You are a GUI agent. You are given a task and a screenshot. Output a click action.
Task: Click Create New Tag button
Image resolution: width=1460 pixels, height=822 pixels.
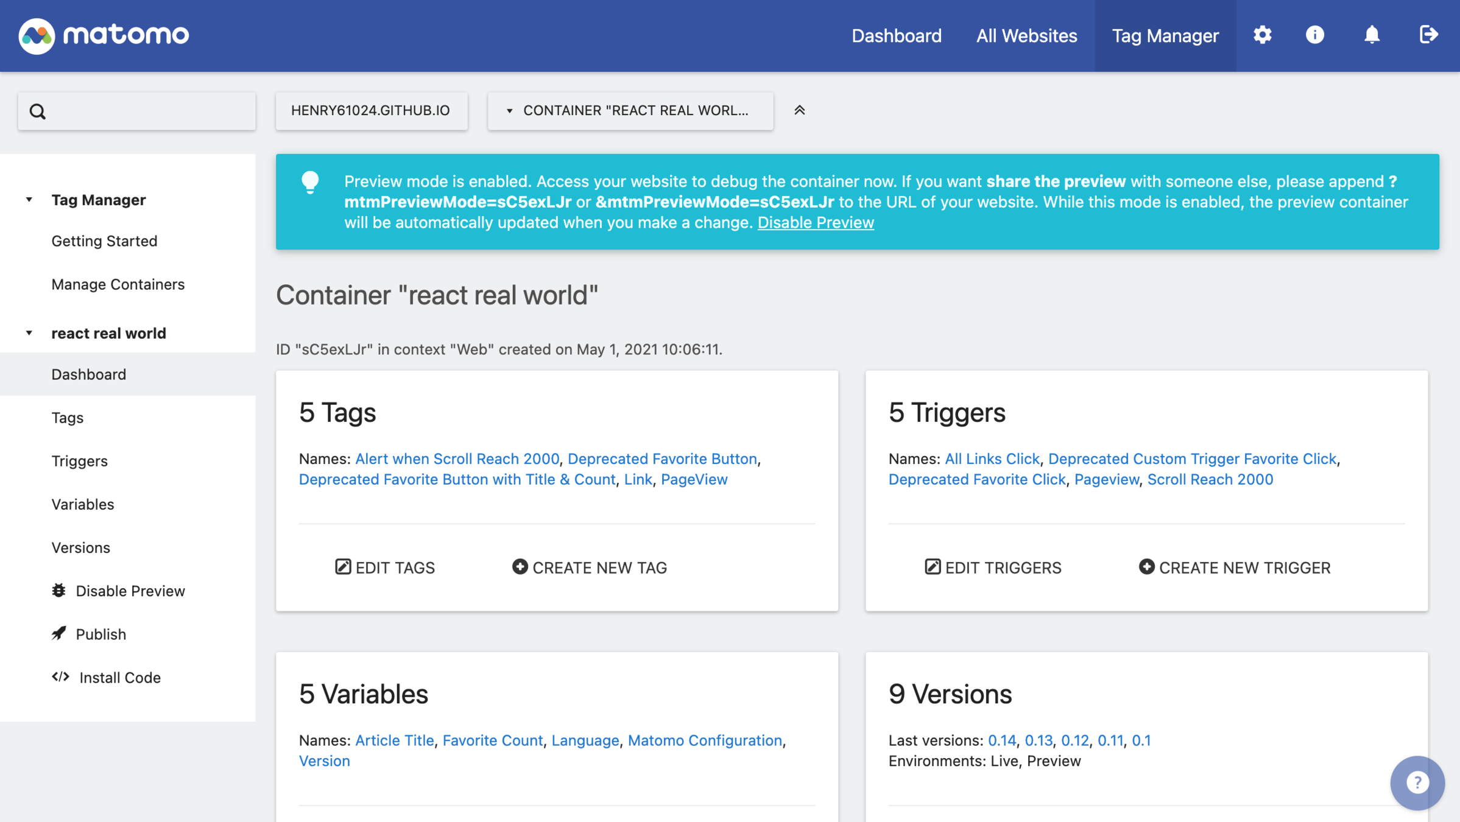pos(589,567)
